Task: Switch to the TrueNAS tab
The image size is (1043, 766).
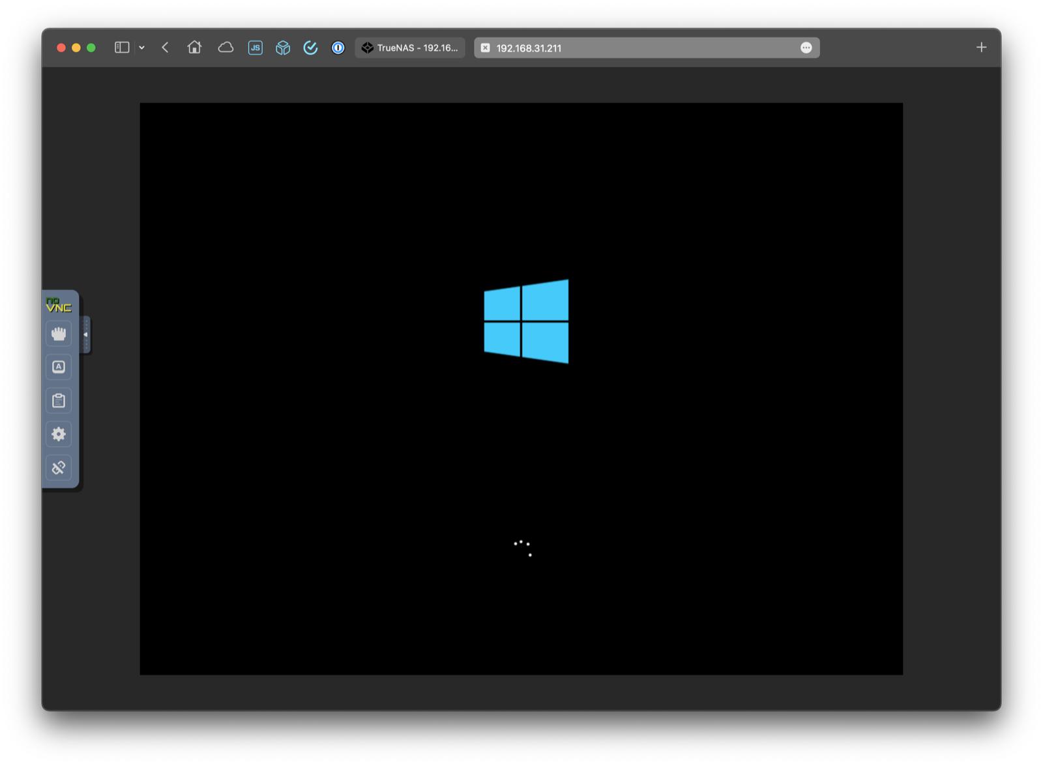Action: pos(410,47)
